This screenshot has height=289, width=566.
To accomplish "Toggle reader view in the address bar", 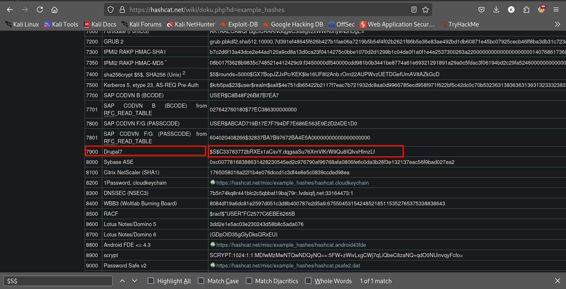I will click(414, 10).
